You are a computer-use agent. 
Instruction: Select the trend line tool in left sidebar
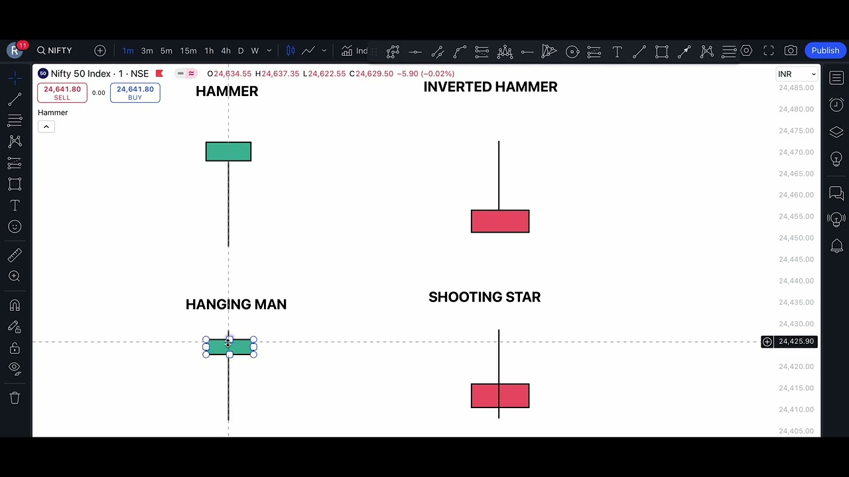15,99
